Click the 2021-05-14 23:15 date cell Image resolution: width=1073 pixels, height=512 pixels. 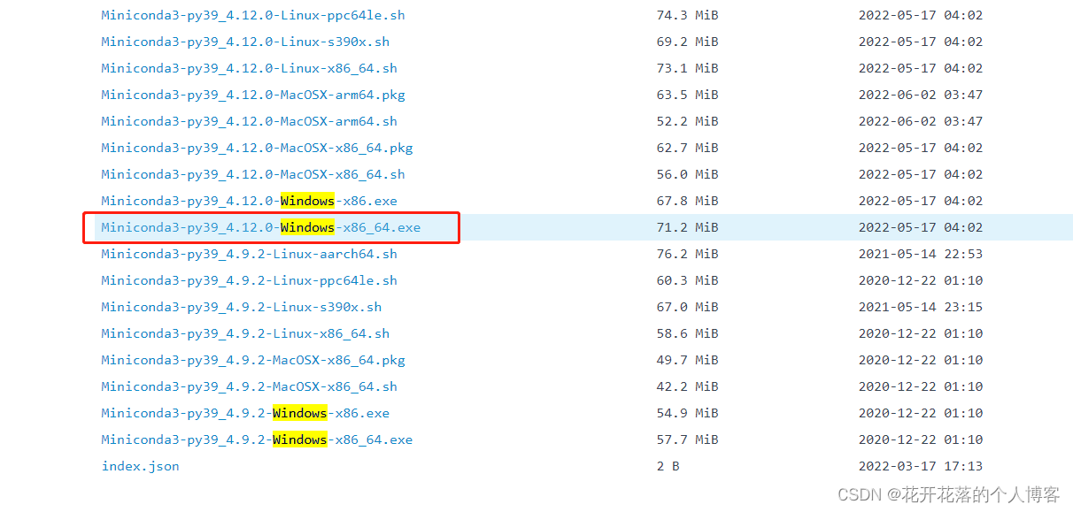click(x=921, y=307)
